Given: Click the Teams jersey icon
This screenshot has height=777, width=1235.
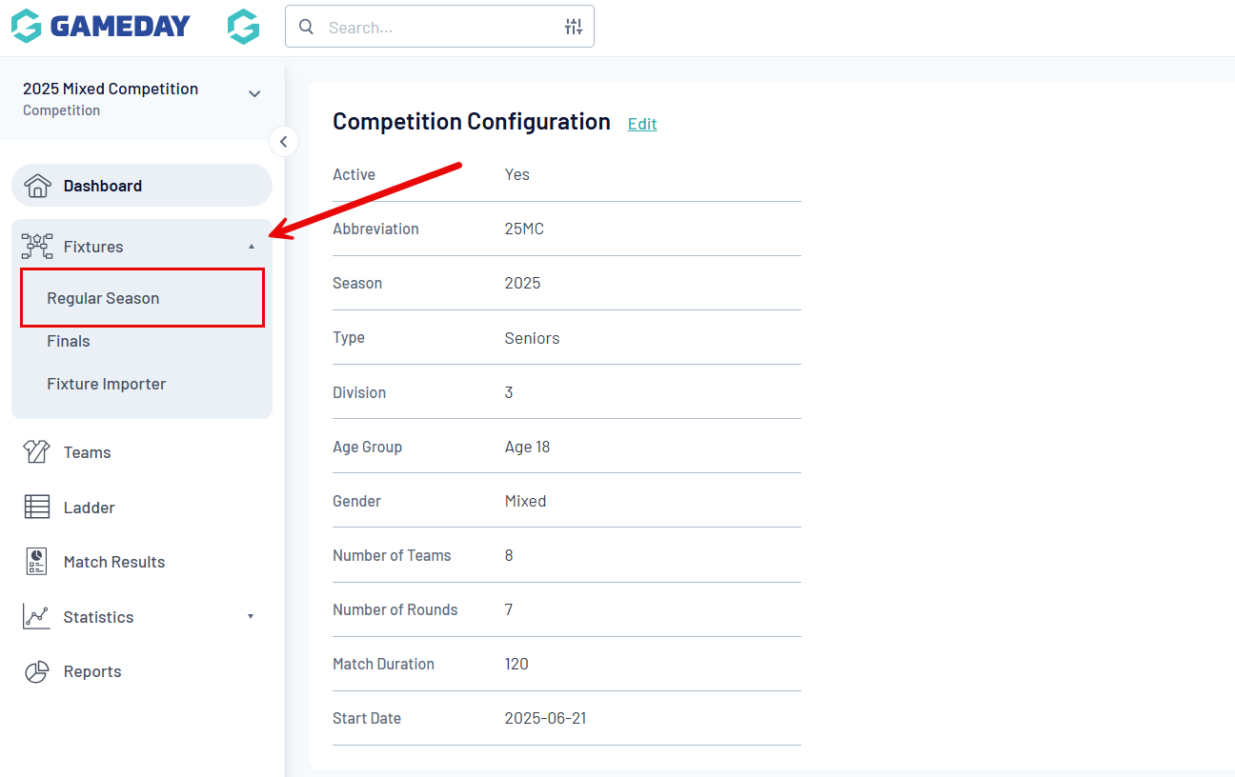Looking at the screenshot, I should (37, 452).
